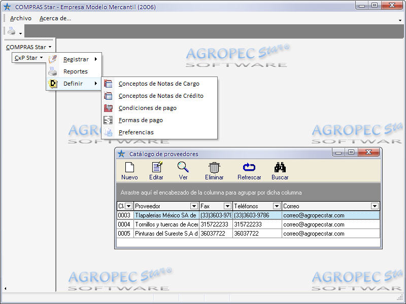The image size is (406, 304).
Task: Create a new supplier with Nuevo
Action: (129, 171)
